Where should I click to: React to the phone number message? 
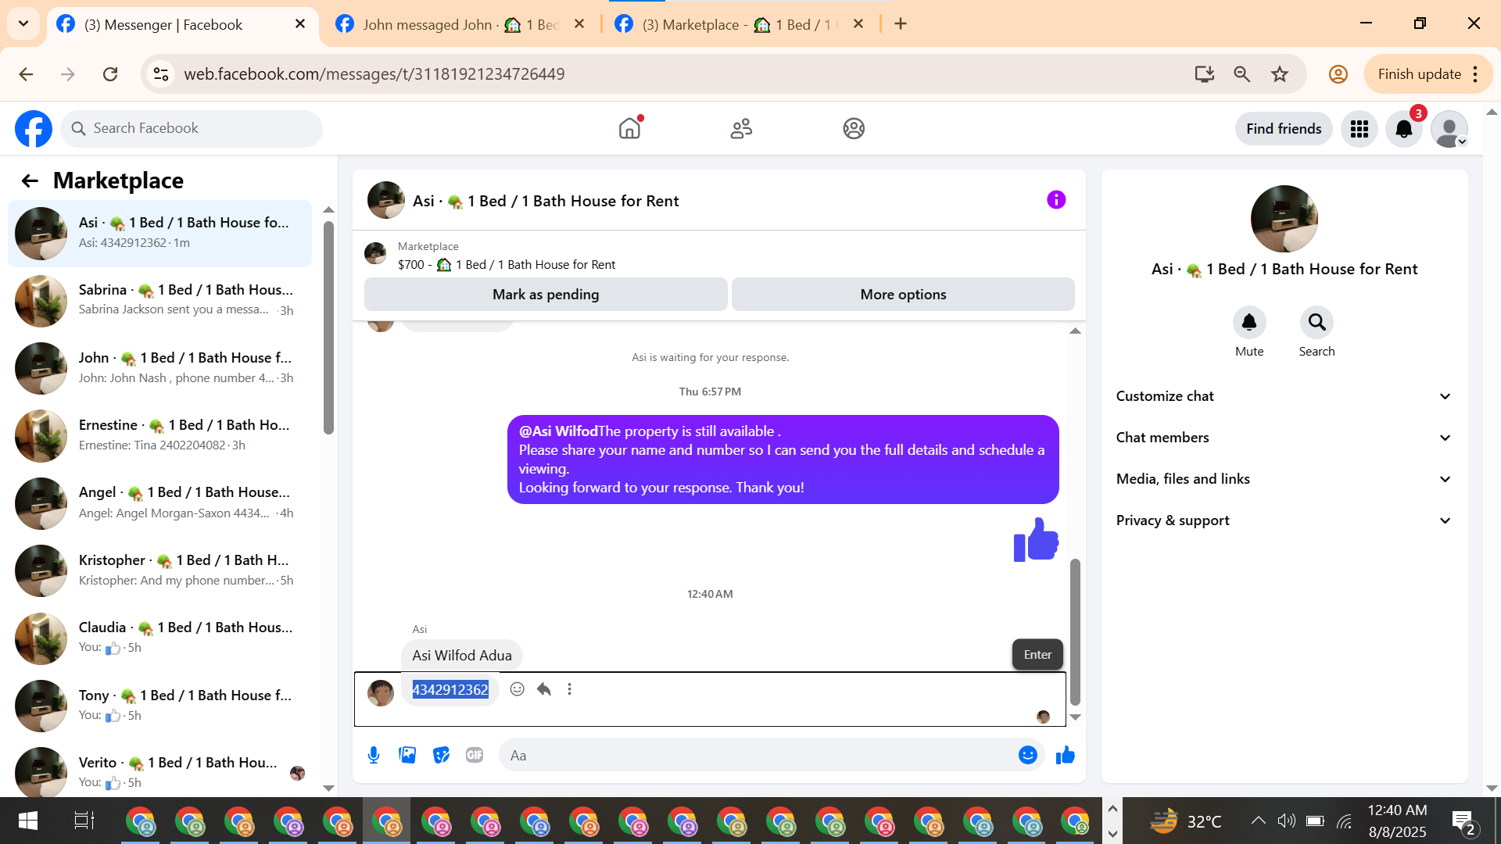(517, 689)
